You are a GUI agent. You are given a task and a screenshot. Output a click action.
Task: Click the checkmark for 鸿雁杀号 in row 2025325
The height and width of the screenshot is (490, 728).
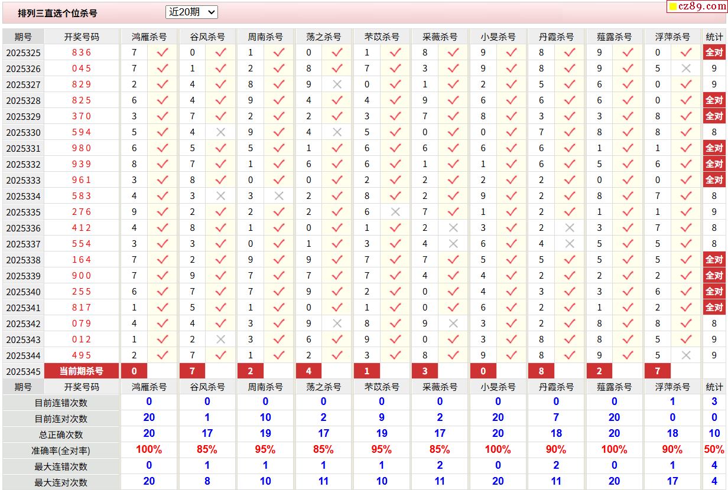(x=162, y=53)
